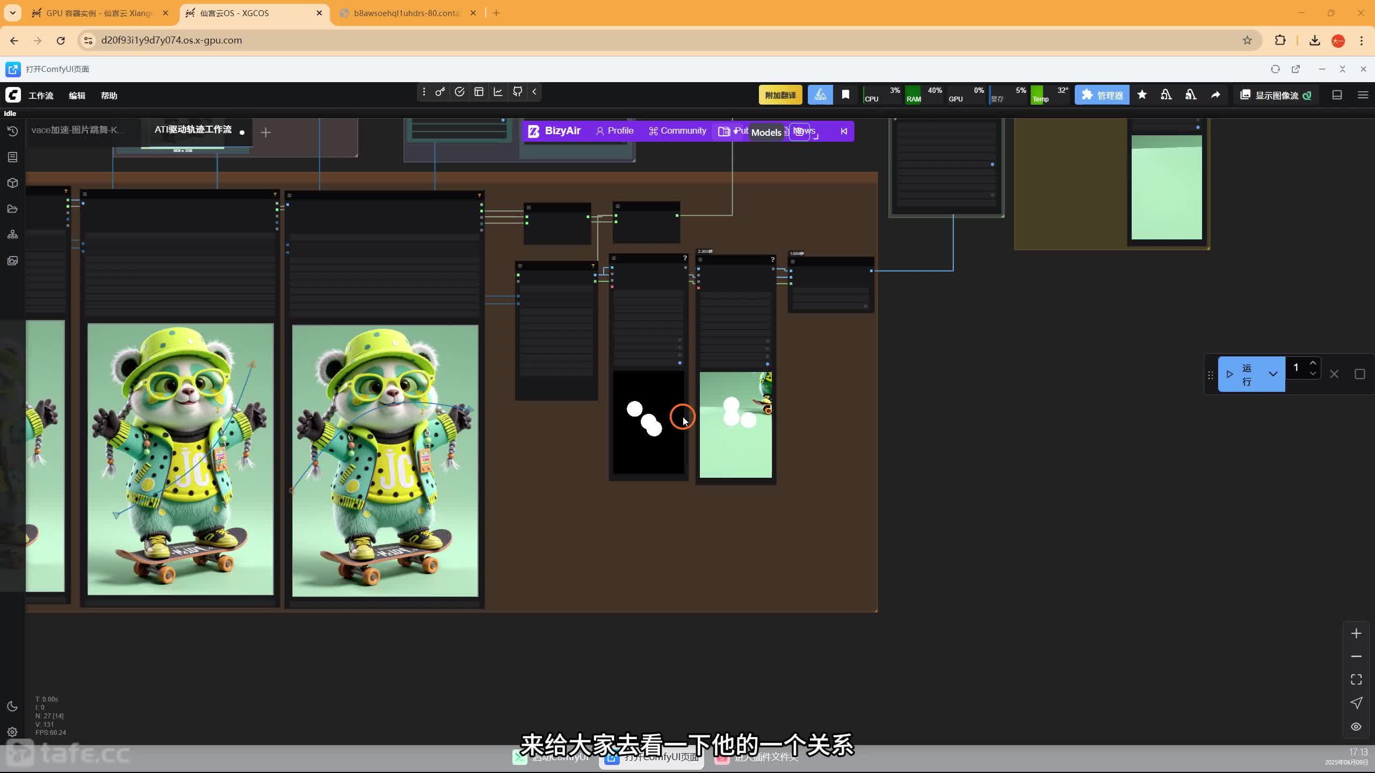Open the BizyAir Profile item

coord(614,131)
